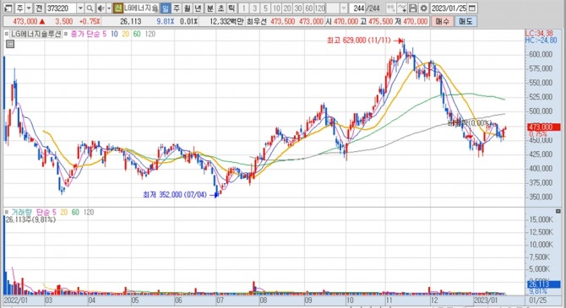This screenshot has height=308, width=566.
Task: Click the save chart floppy disk icon
Action: [413, 8]
